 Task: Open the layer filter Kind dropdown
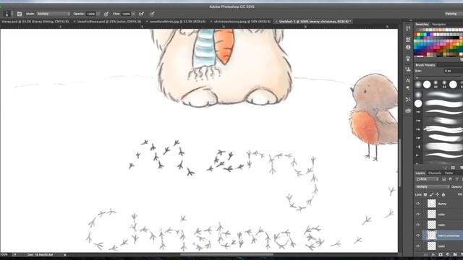[x=428, y=179]
